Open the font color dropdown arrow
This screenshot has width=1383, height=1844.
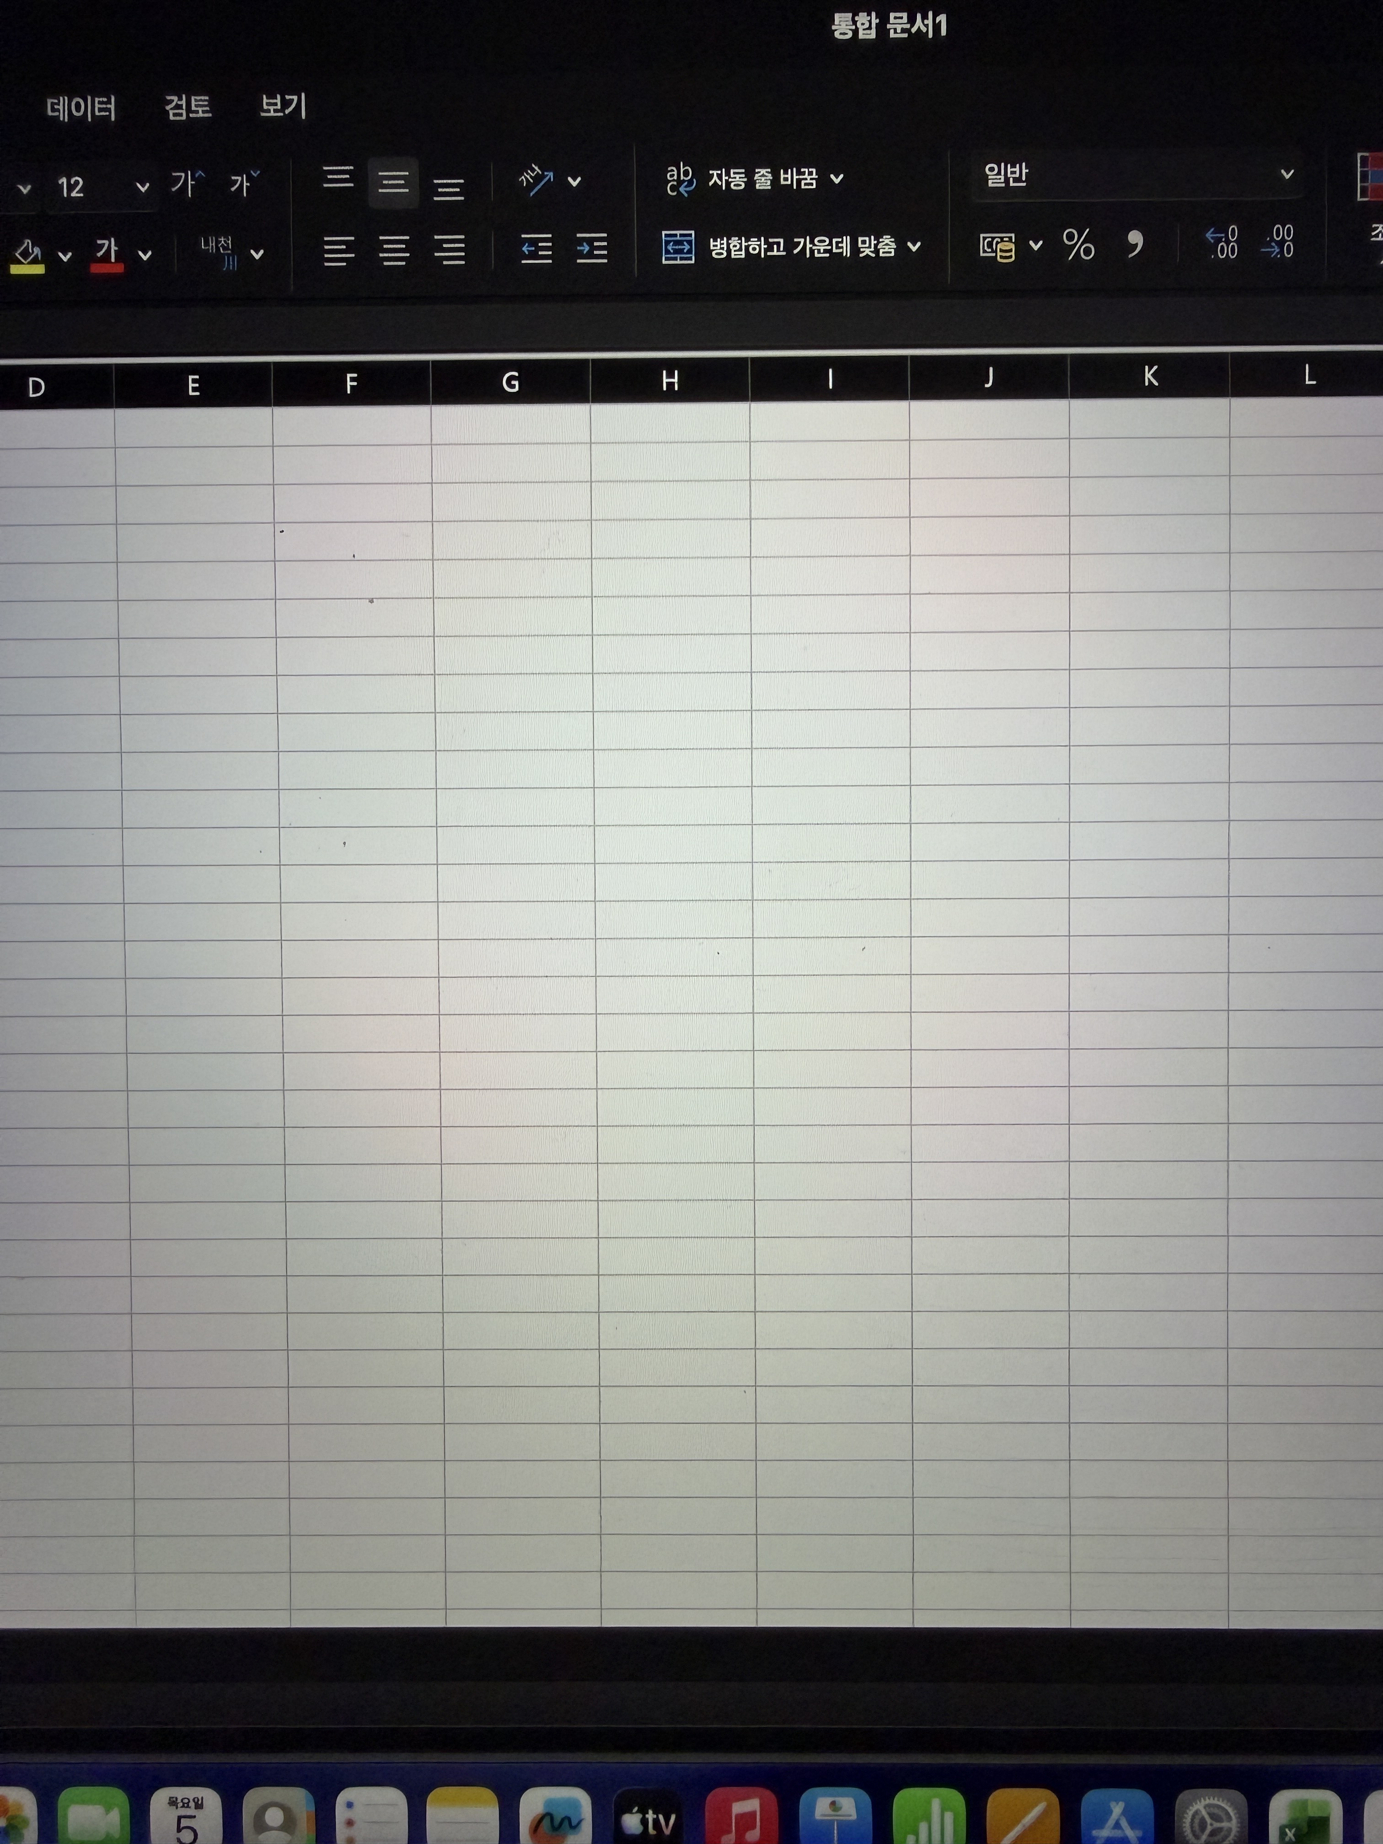click(x=145, y=255)
